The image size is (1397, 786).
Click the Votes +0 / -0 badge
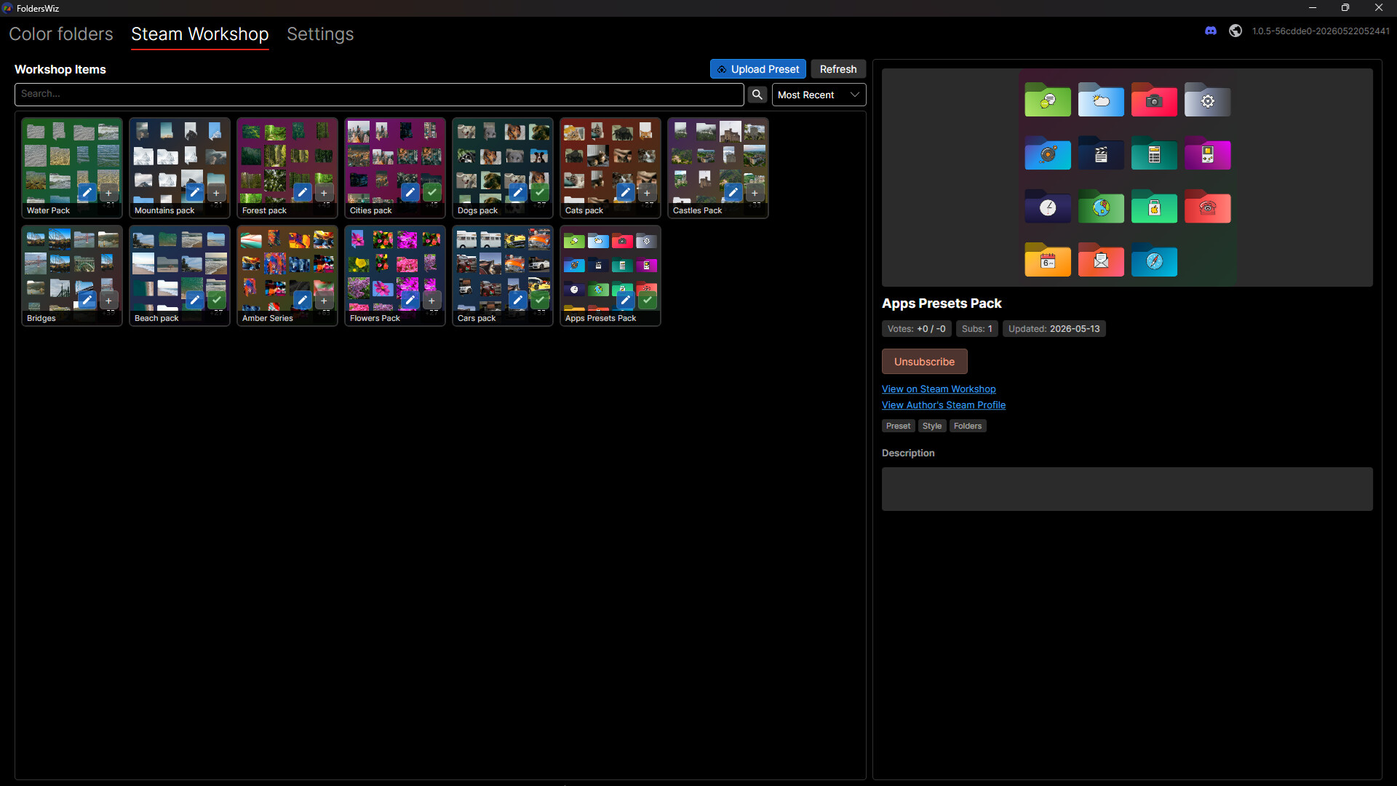[x=916, y=329]
